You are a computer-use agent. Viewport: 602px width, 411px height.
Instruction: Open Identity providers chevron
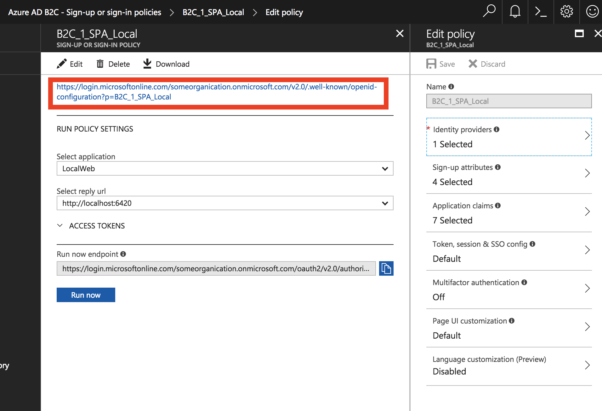coord(587,135)
